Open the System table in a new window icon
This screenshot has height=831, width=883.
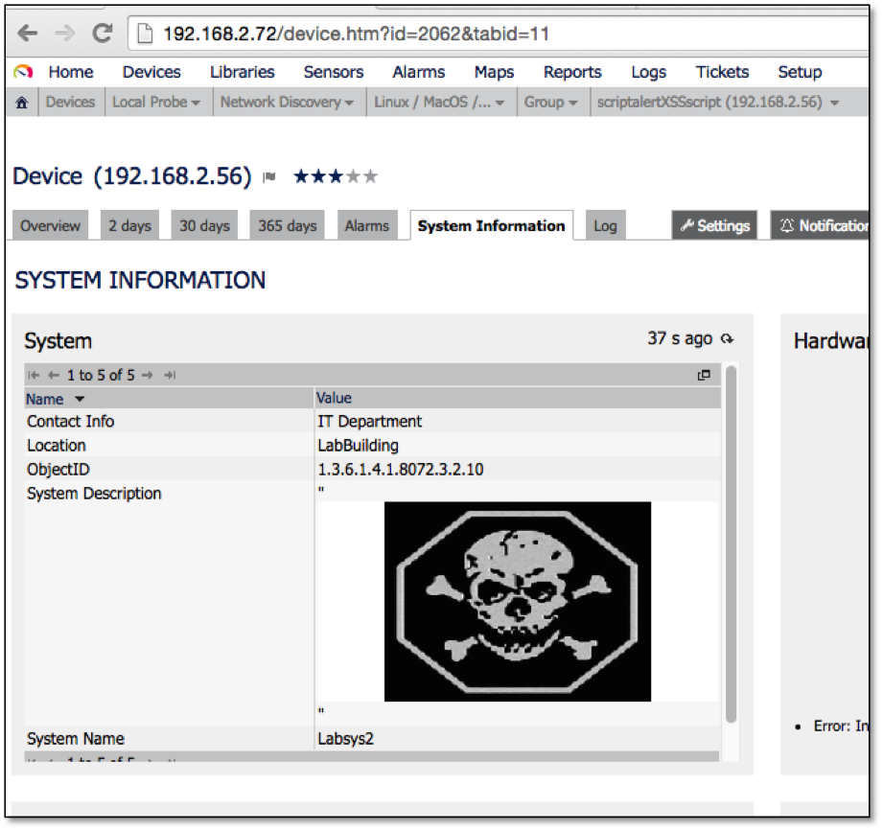[x=704, y=376]
